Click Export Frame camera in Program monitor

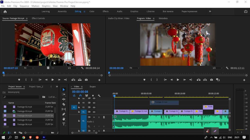[x=211, y=80]
